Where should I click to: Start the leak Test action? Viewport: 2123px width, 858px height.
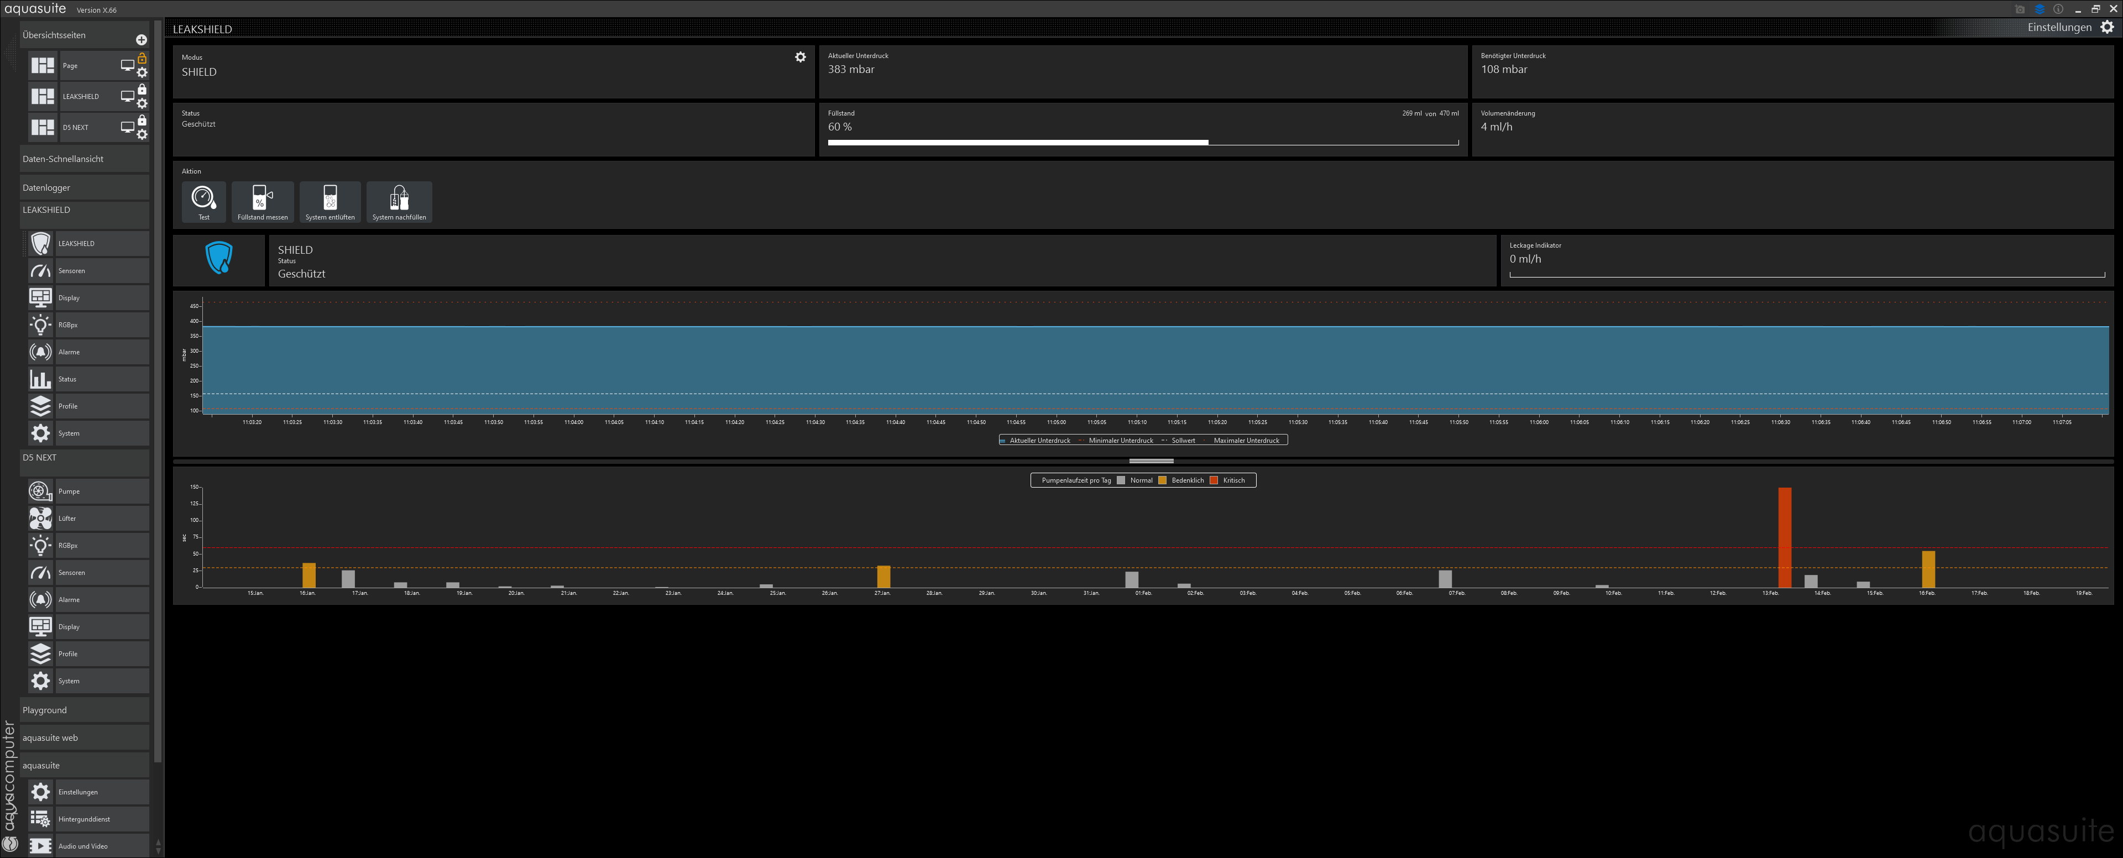tap(203, 201)
